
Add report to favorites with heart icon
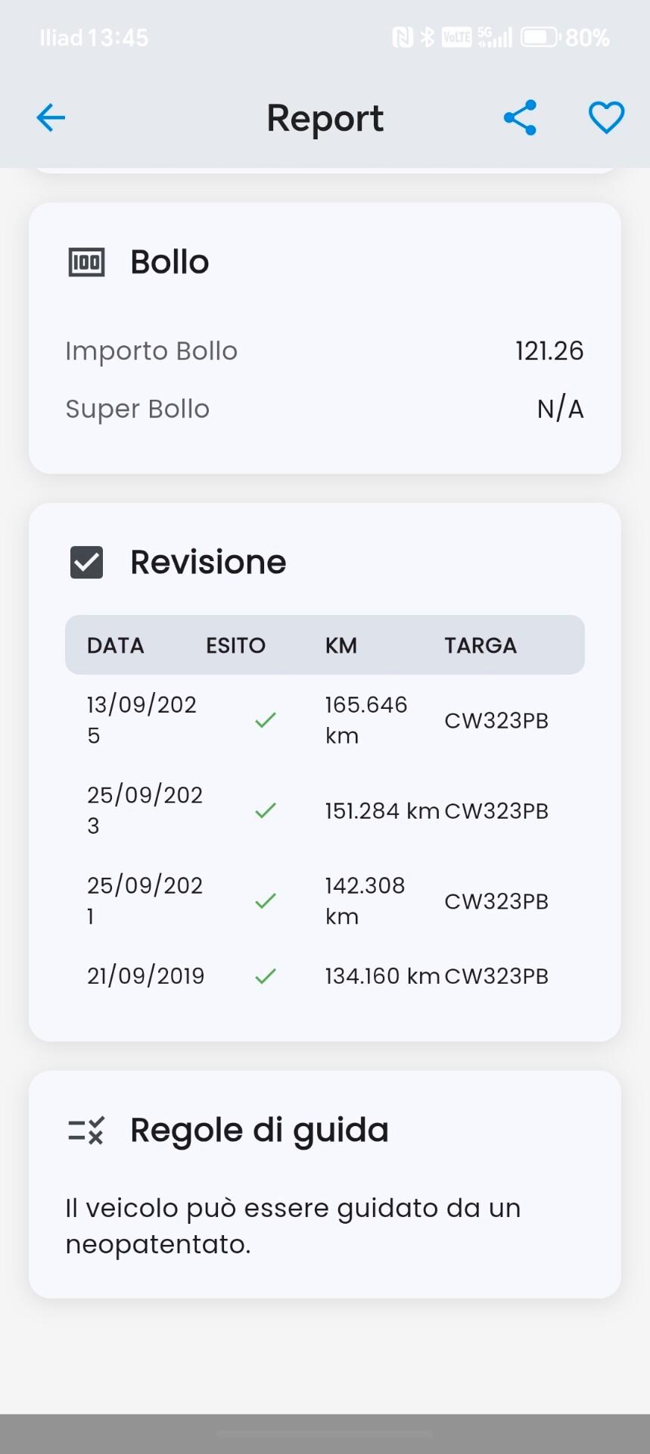click(606, 118)
